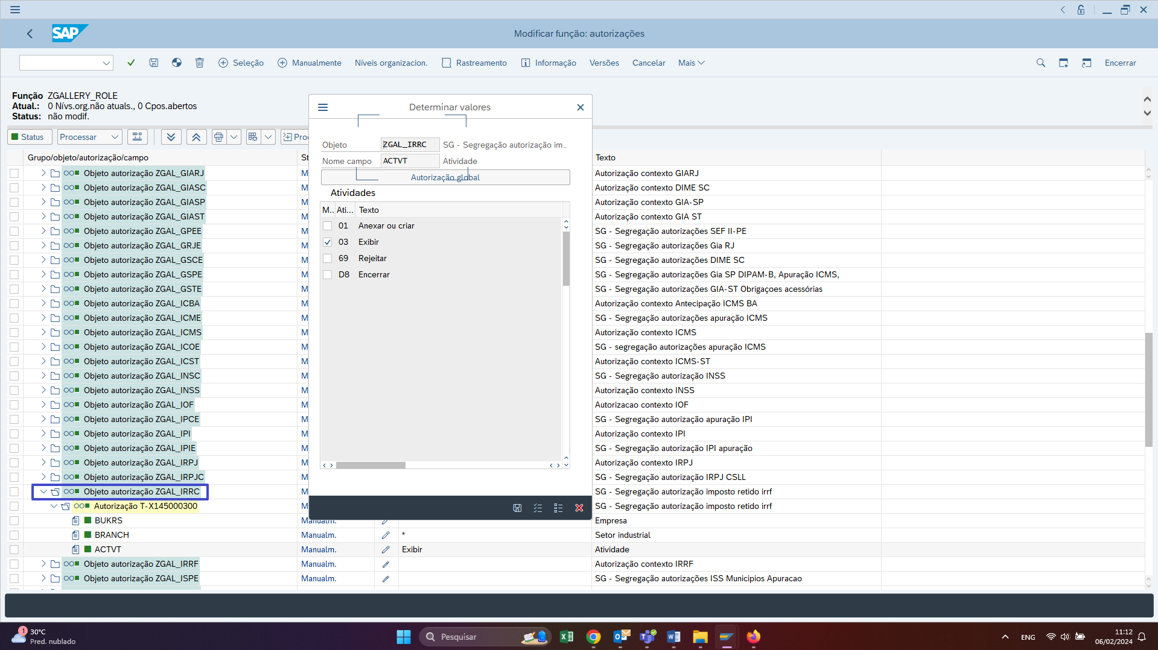Click the green checkmark confirm icon

(x=131, y=63)
